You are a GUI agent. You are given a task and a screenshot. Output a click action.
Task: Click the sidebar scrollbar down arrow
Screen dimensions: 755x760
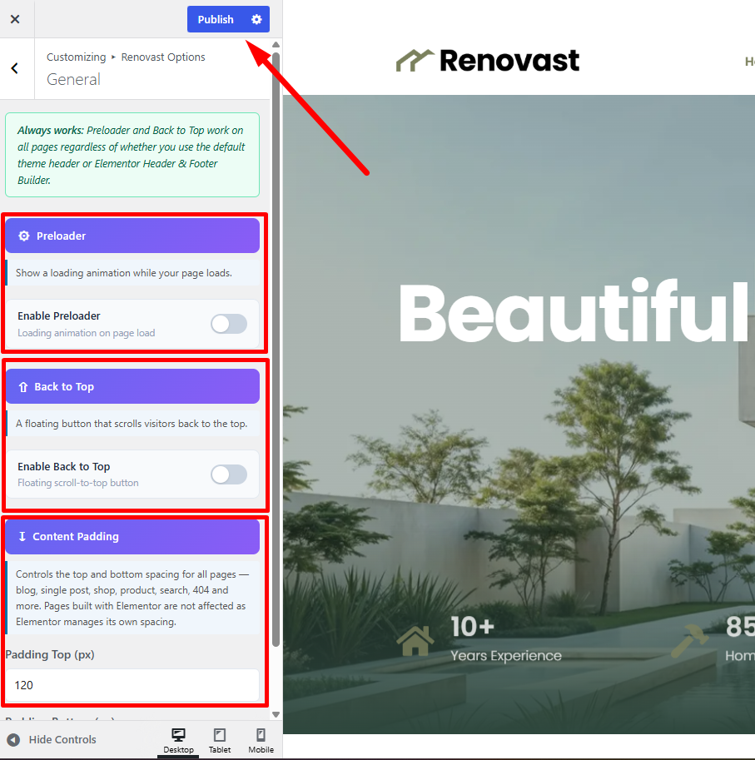click(x=276, y=714)
